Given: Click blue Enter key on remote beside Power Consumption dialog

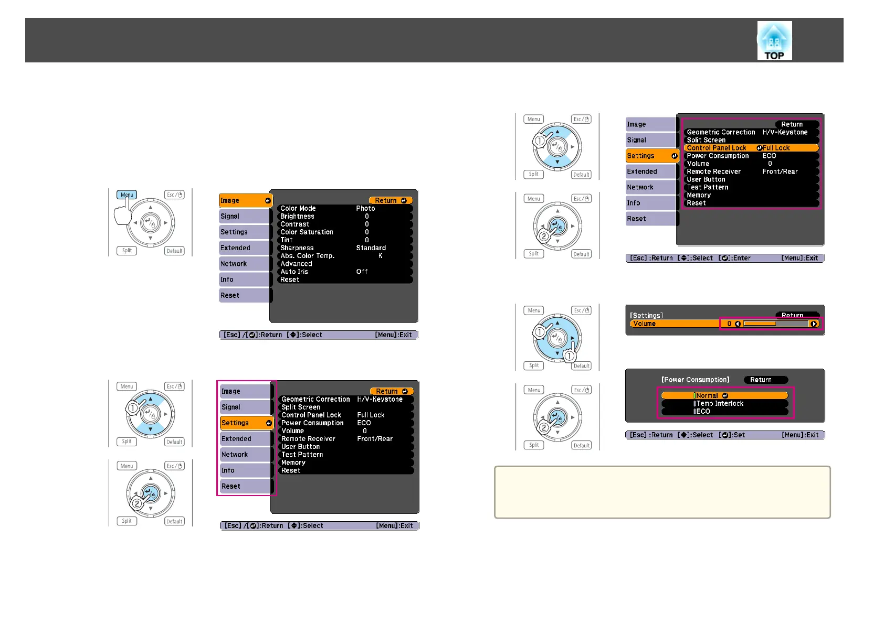Looking at the screenshot, I should click(x=557, y=417).
